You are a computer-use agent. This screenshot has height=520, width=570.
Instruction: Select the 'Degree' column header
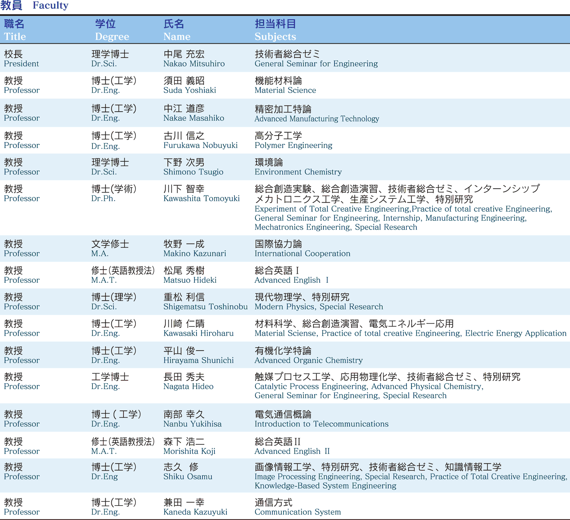[112, 37]
